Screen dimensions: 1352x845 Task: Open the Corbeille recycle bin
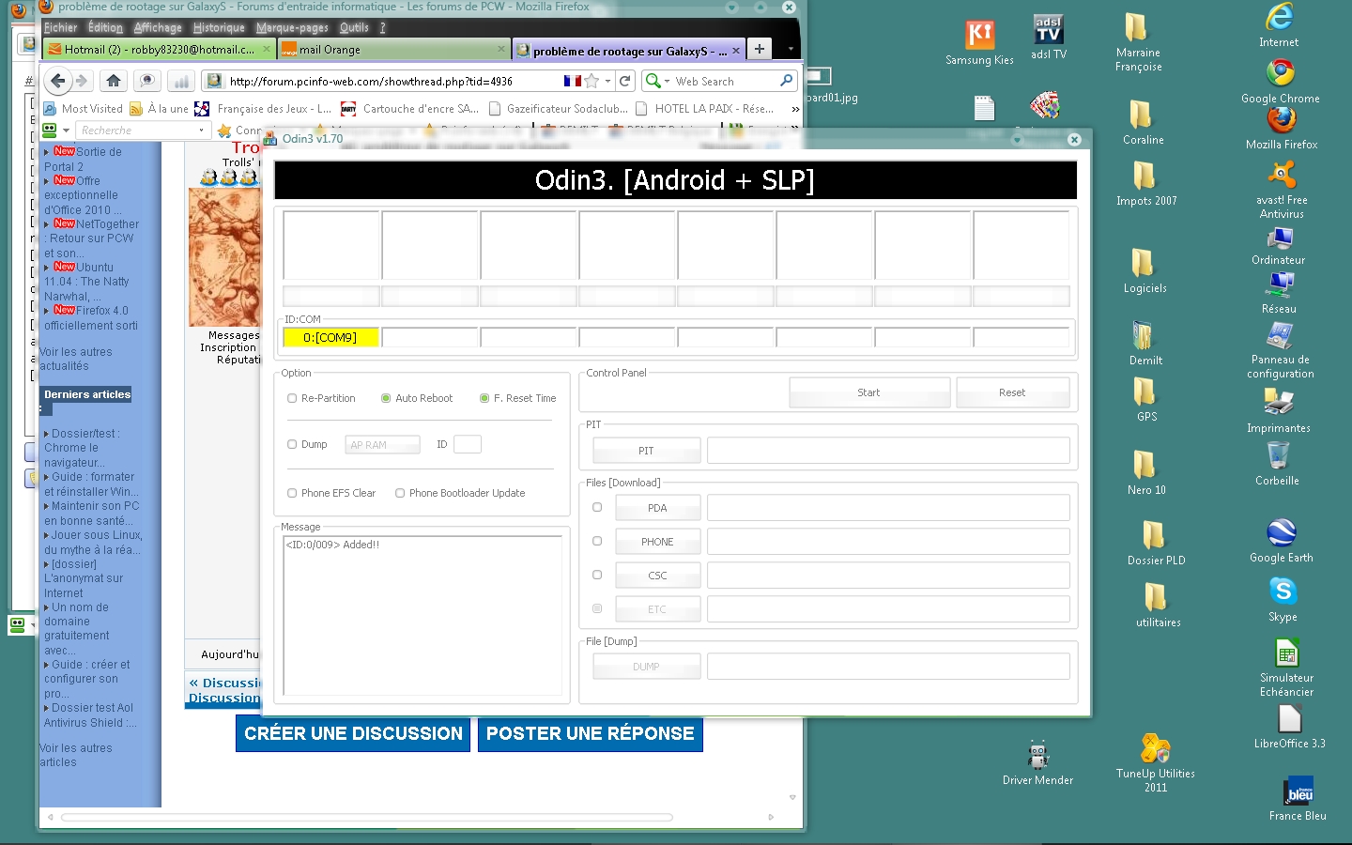click(x=1278, y=456)
